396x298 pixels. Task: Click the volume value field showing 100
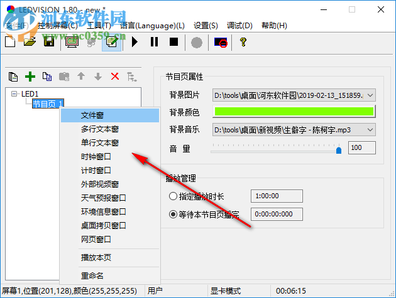pyautogui.click(x=361, y=147)
